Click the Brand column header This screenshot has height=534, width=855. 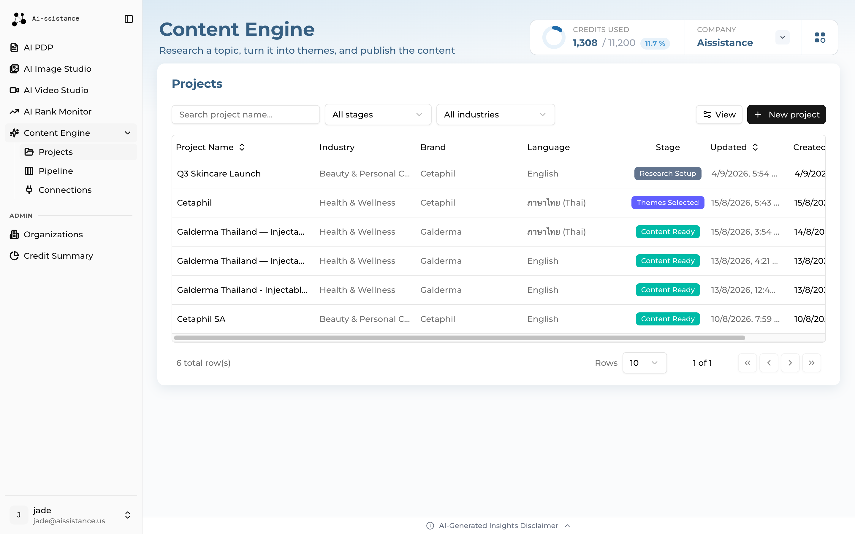click(433, 147)
